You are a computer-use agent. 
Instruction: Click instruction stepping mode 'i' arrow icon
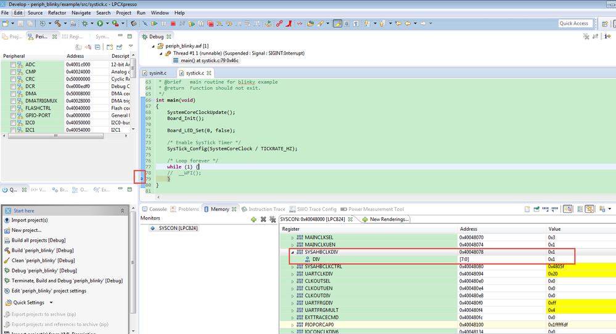point(607,36)
